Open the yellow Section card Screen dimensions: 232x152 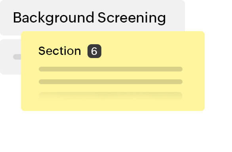pos(113,71)
